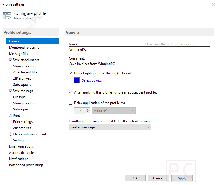Viewport: 218px width, 185px height.
Task: Open Monitored folders (0) section
Action: (x=25, y=48)
